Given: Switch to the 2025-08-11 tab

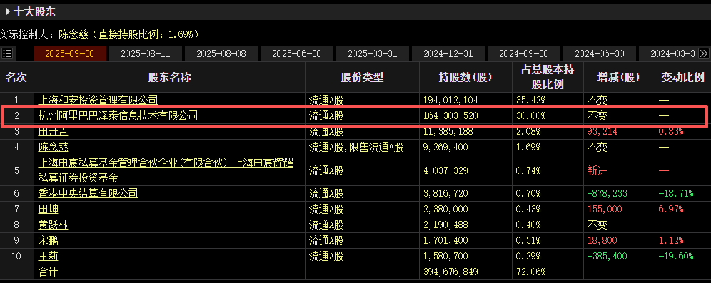Looking at the screenshot, I should point(146,53).
